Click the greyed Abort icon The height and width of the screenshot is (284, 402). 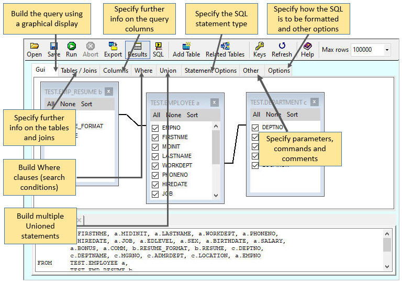coord(90,46)
